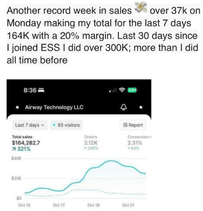Tap the Airway Technology LLC store name
Image resolution: width=203 pixels, height=211 pixels.
(x=54, y=107)
